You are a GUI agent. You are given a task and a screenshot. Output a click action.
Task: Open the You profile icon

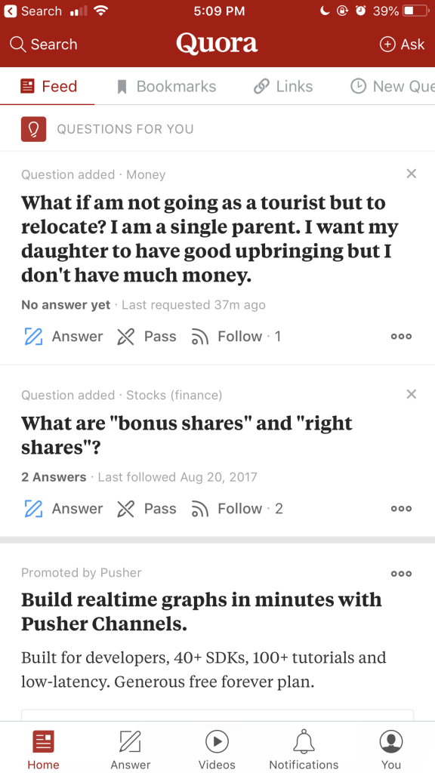[x=391, y=750]
